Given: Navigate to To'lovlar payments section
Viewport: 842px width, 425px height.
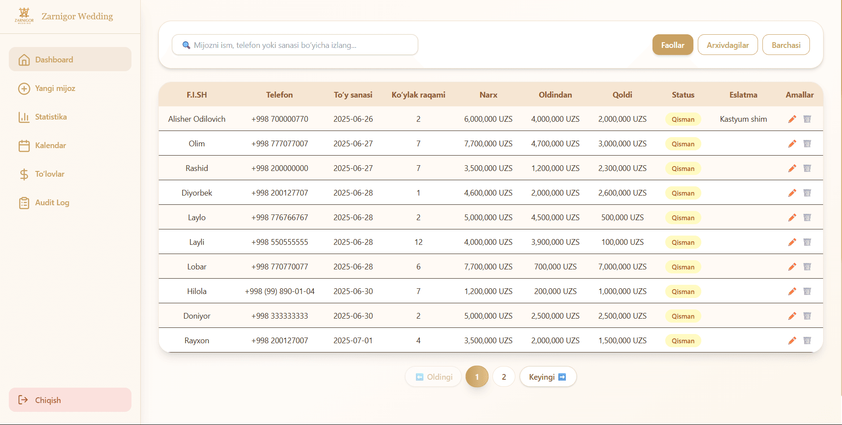Looking at the screenshot, I should [x=49, y=174].
